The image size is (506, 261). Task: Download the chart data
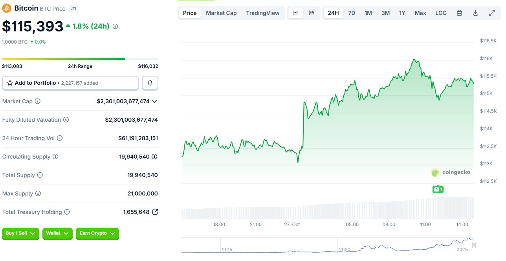(x=475, y=13)
